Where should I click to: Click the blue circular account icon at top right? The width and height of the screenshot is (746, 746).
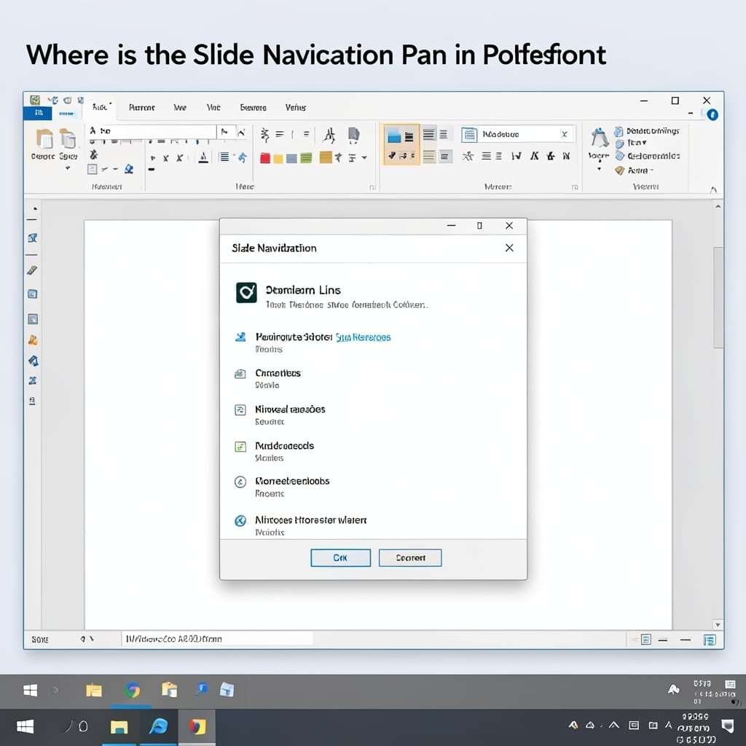point(712,114)
